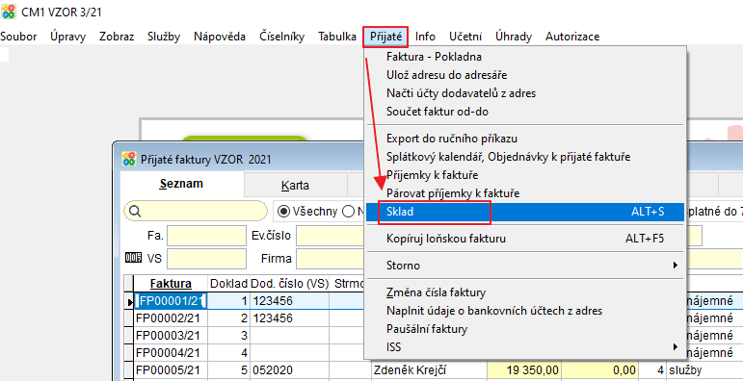Click the Přijaté menu

click(385, 37)
